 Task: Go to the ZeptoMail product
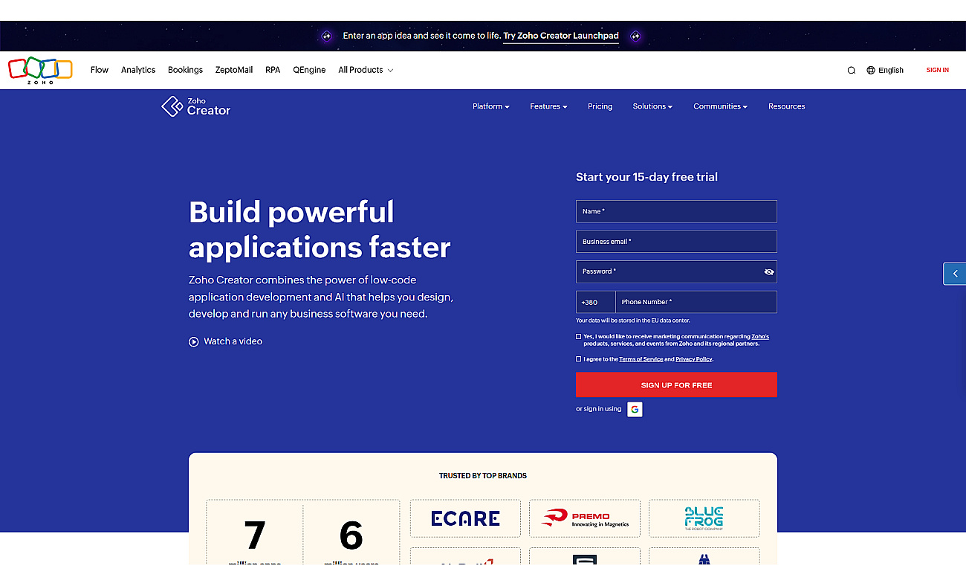pos(234,70)
